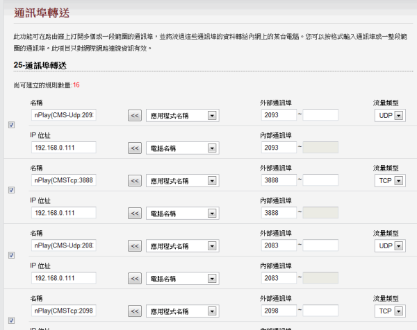The width and height of the screenshot is (417, 330).
Task: Open 應用程式名稱 dropdown in the 3888 rule
Action: pyautogui.click(x=182, y=181)
